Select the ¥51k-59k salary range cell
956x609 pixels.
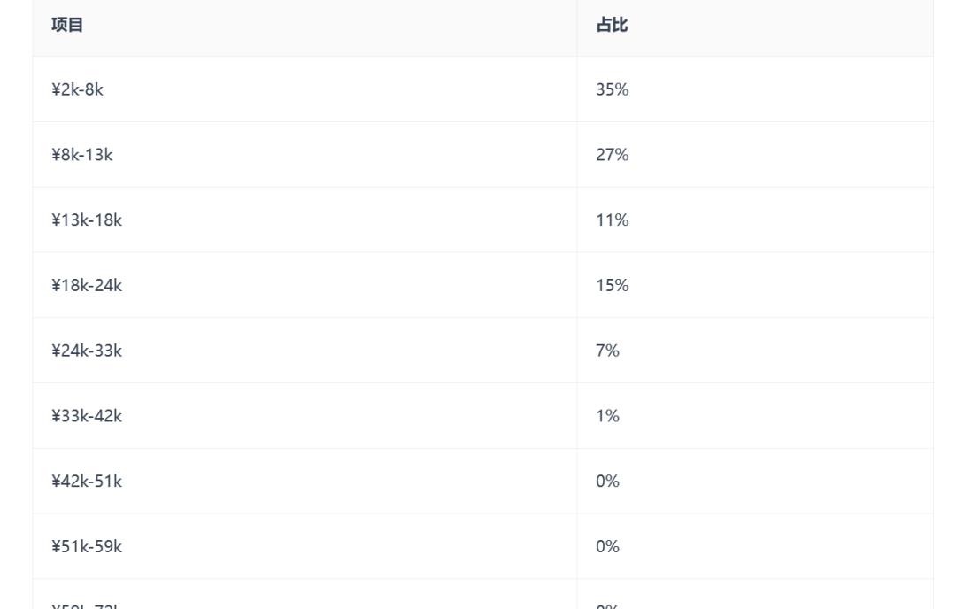click(x=86, y=546)
